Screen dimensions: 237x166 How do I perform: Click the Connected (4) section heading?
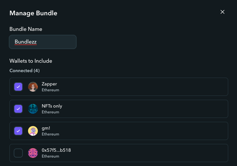pyautogui.click(x=24, y=70)
